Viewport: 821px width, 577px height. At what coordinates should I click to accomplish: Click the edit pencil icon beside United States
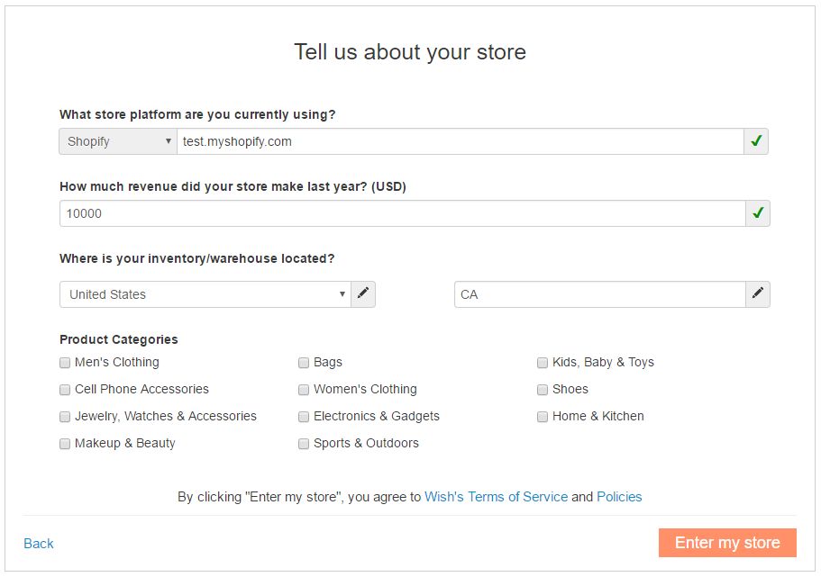(362, 294)
